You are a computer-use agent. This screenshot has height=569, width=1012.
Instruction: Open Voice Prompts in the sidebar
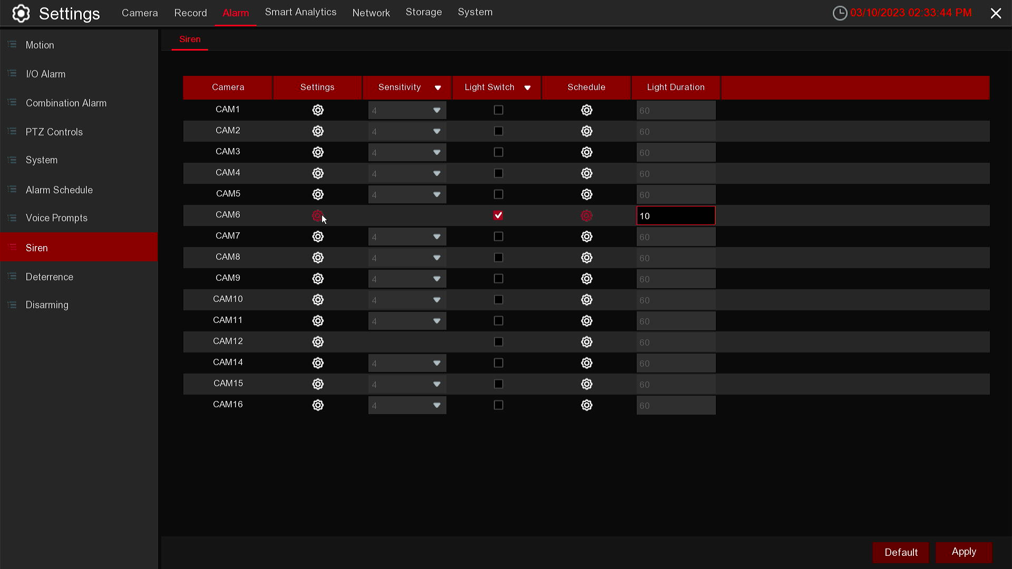click(56, 218)
